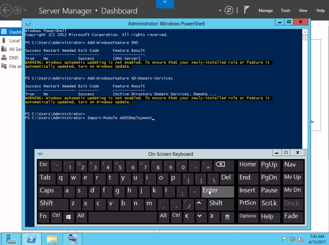Click the Help key on On-Screen Keyboard
Viewport: 329px width, 245px height.
click(x=270, y=217)
